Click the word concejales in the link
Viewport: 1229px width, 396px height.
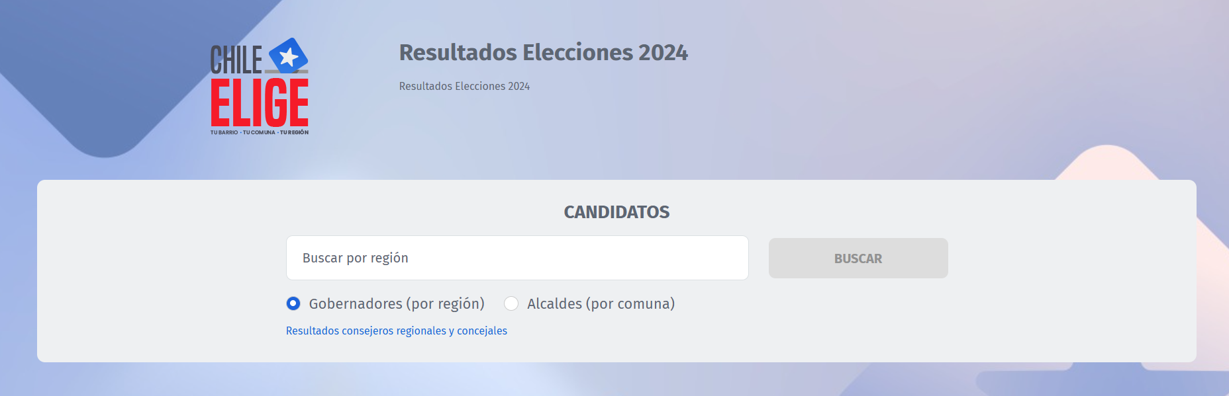(x=482, y=331)
